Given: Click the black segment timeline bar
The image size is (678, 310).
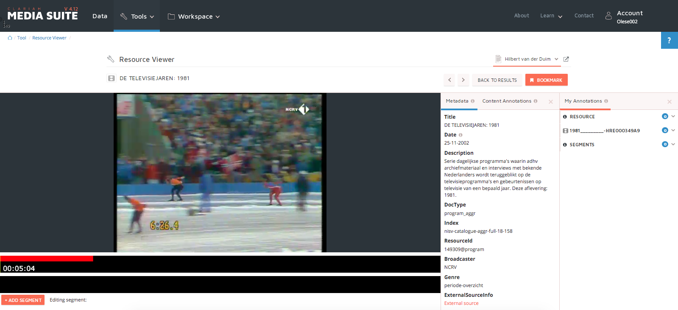Looking at the screenshot, I should (x=220, y=284).
